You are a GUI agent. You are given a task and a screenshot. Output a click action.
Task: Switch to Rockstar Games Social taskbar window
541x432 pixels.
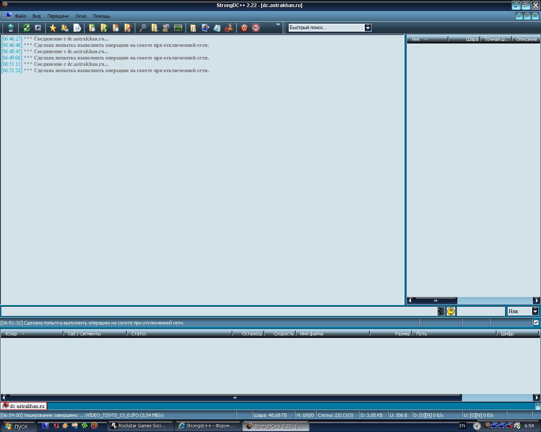pyautogui.click(x=141, y=426)
